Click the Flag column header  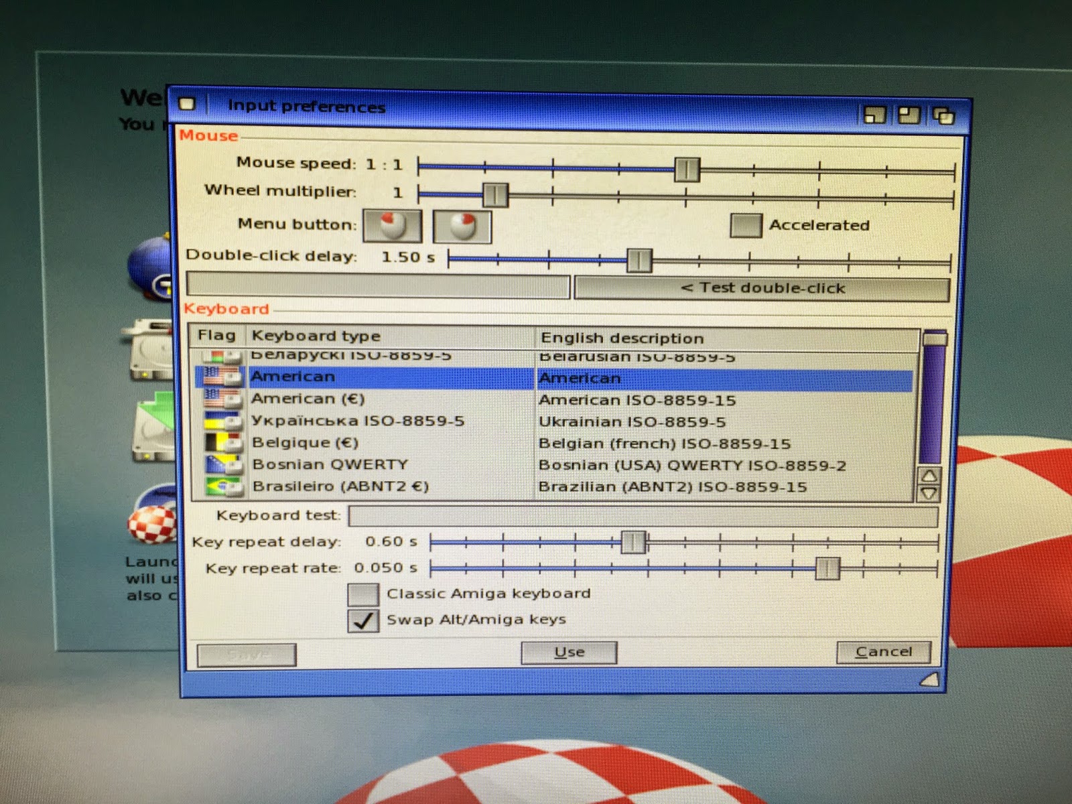pos(218,335)
